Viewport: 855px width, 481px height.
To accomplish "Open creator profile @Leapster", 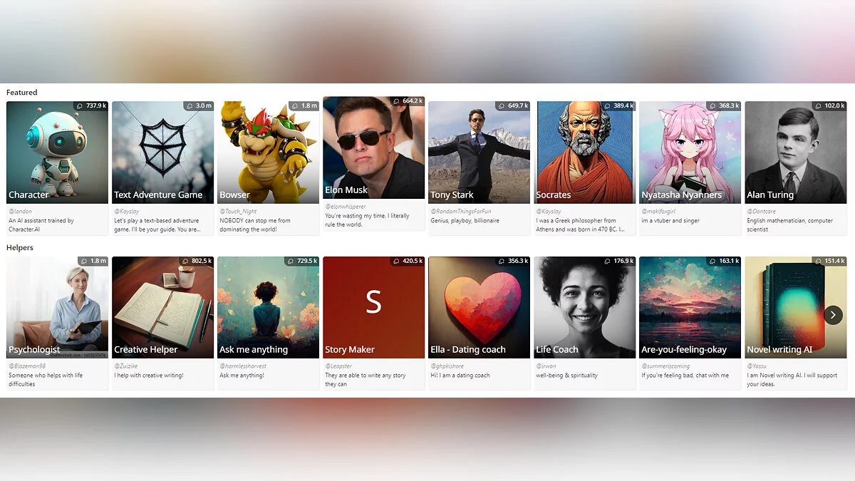I will (x=338, y=366).
